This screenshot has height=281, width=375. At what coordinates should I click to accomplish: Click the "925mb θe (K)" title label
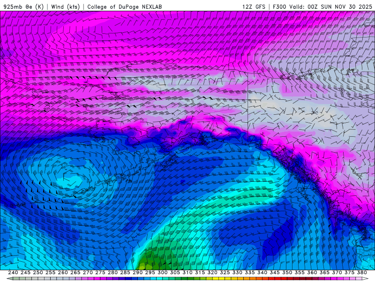click(24, 7)
